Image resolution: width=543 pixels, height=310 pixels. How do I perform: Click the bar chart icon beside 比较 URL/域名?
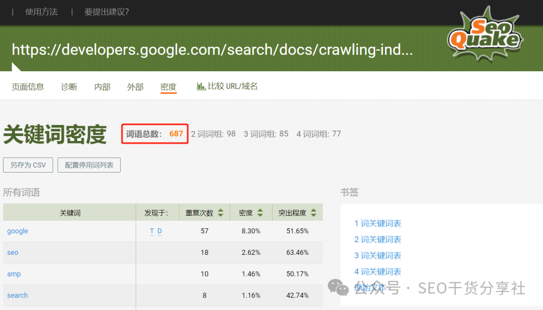(x=201, y=86)
